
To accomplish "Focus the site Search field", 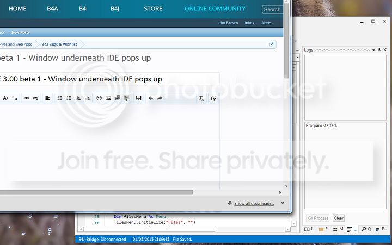I will point(273,9).
